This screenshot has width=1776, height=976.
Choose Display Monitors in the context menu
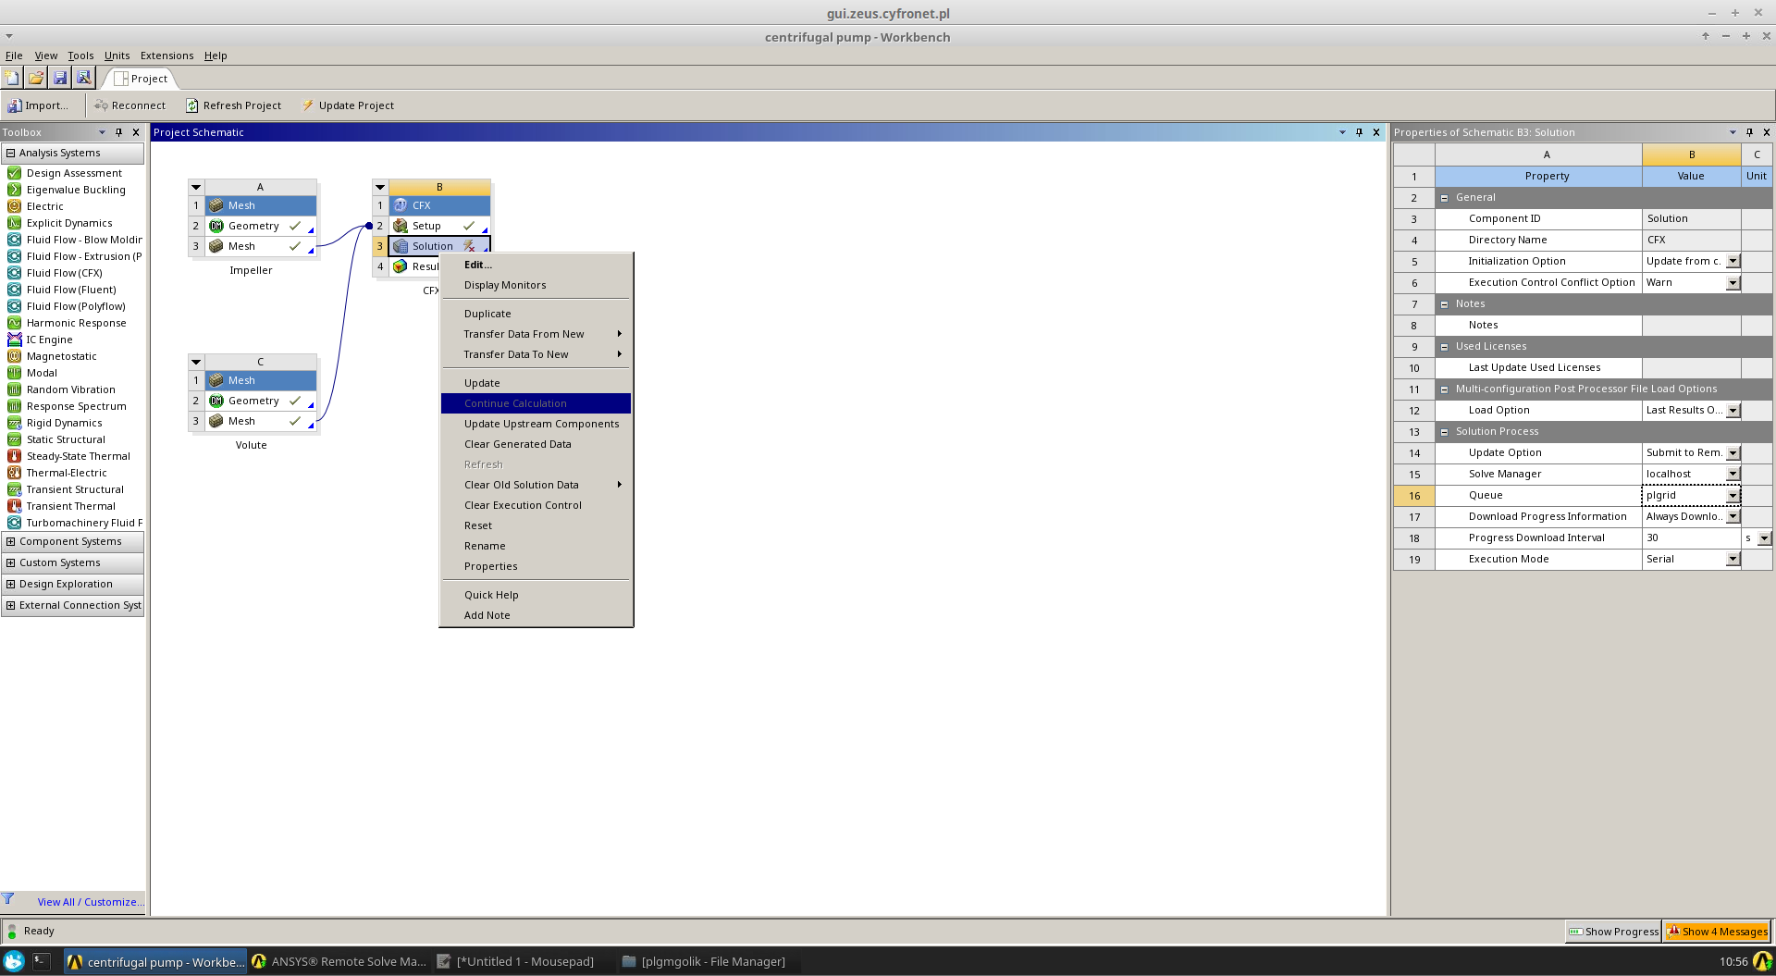[x=536, y=285]
